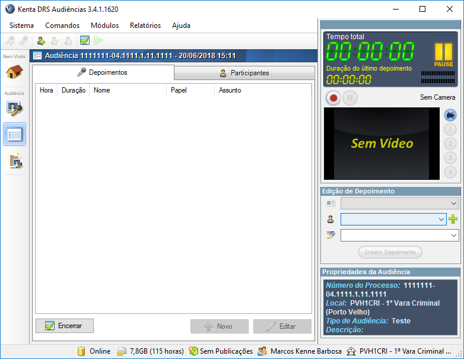Click the yellow PAUSE indicator

click(x=444, y=55)
